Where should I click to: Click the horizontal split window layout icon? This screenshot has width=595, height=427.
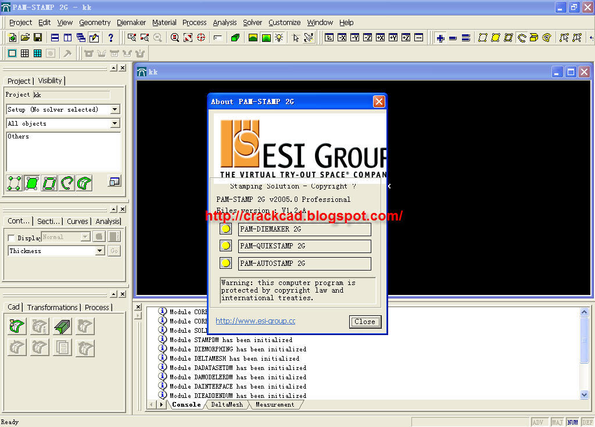click(55, 37)
